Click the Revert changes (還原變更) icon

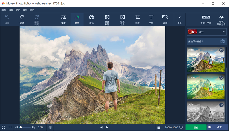click(x=37, y=17)
